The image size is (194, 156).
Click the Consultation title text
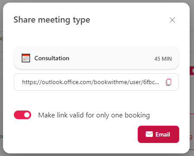click(x=52, y=58)
